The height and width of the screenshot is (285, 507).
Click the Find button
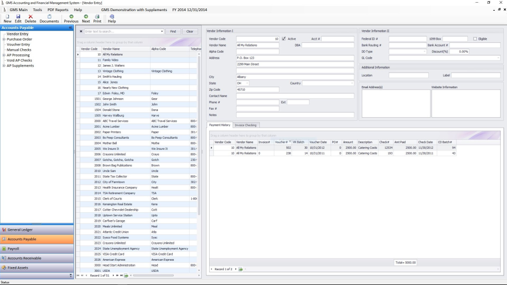(x=173, y=31)
